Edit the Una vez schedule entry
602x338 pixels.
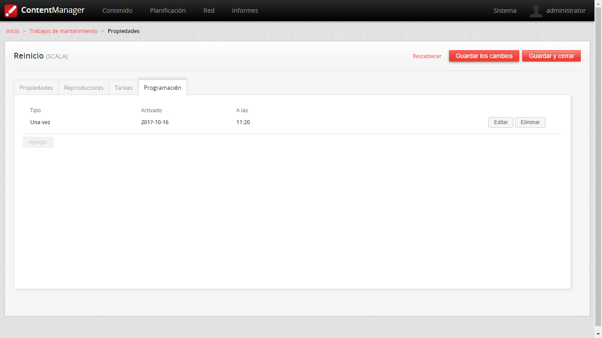pyautogui.click(x=501, y=122)
